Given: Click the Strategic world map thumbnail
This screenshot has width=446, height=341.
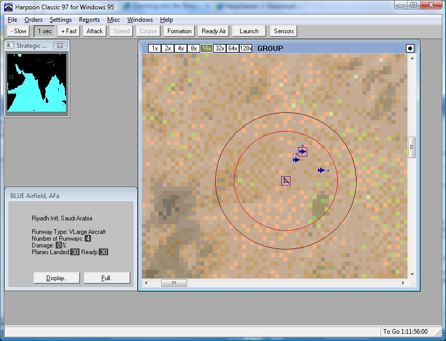Looking at the screenshot, I should [x=36, y=83].
